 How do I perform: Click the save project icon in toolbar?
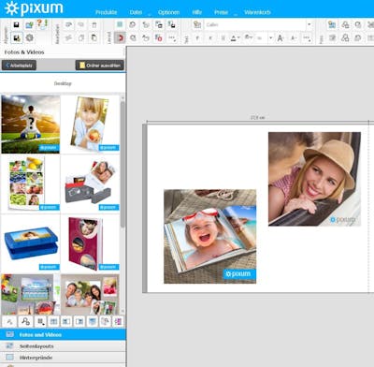click(x=16, y=24)
